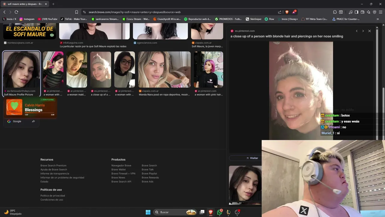The height and width of the screenshot is (217, 385).
Task: Open WhatsApp from the taskbar
Action: tap(220, 212)
